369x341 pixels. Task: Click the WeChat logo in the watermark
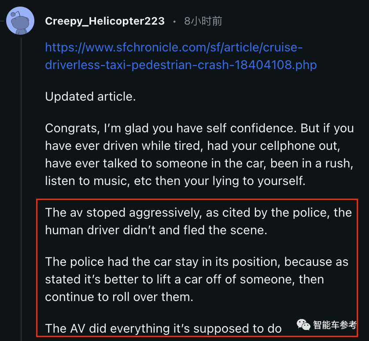click(x=303, y=325)
